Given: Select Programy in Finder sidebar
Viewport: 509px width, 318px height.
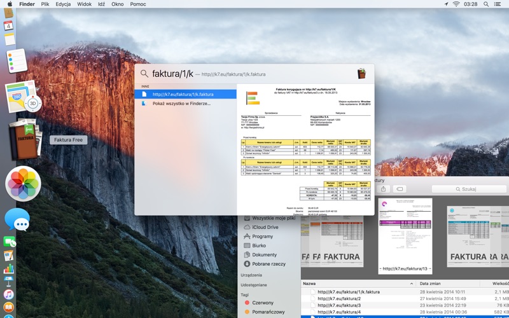Looking at the screenshot, I should coord(258,236).
